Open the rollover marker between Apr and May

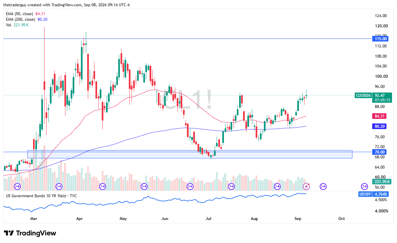tap(102, 187)
